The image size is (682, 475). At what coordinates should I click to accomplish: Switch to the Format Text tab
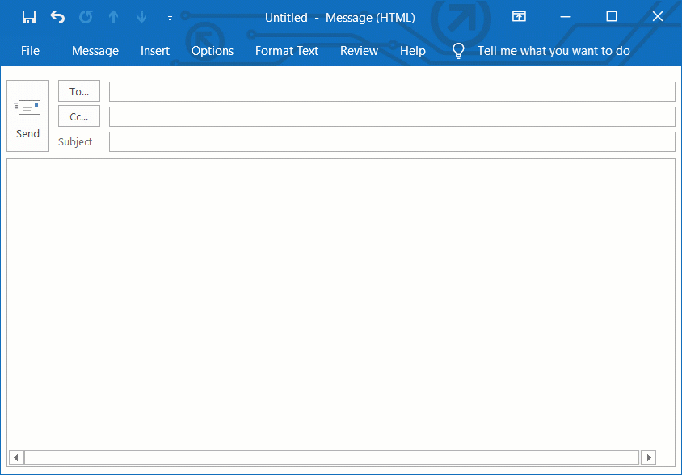tap(286, 50)
